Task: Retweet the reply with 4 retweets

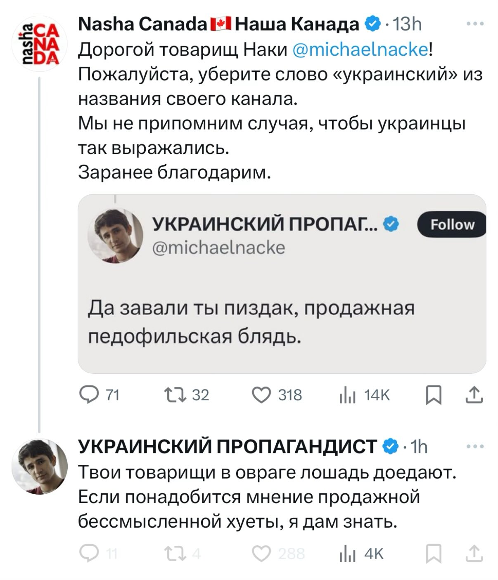Action: point(175,554)
